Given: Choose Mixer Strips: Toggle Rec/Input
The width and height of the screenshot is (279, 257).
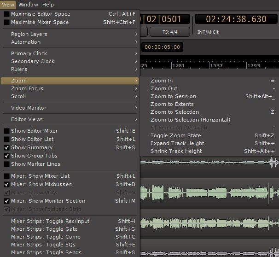Looking at the screenshot, I should pos(70,221).
